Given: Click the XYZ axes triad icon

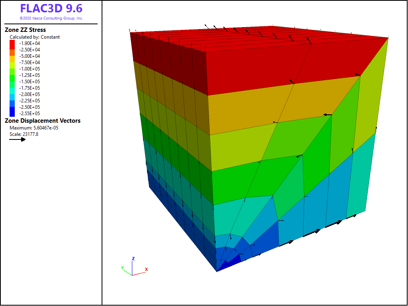Looking at the screenshot, I should [133, 268].
